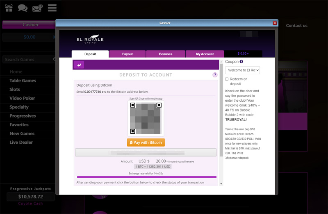Click the Cashier button in sidebar
The width and height of the screenshot is (328, 214).
coord(29,25)
